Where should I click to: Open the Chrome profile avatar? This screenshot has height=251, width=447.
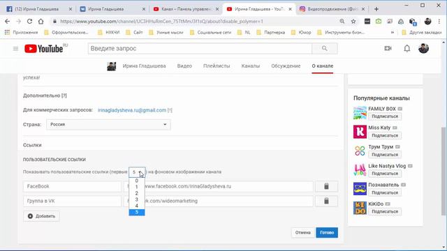click(x=427, y=22)
